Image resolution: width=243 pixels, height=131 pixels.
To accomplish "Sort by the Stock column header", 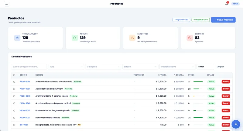I will (x=191, y=75).
